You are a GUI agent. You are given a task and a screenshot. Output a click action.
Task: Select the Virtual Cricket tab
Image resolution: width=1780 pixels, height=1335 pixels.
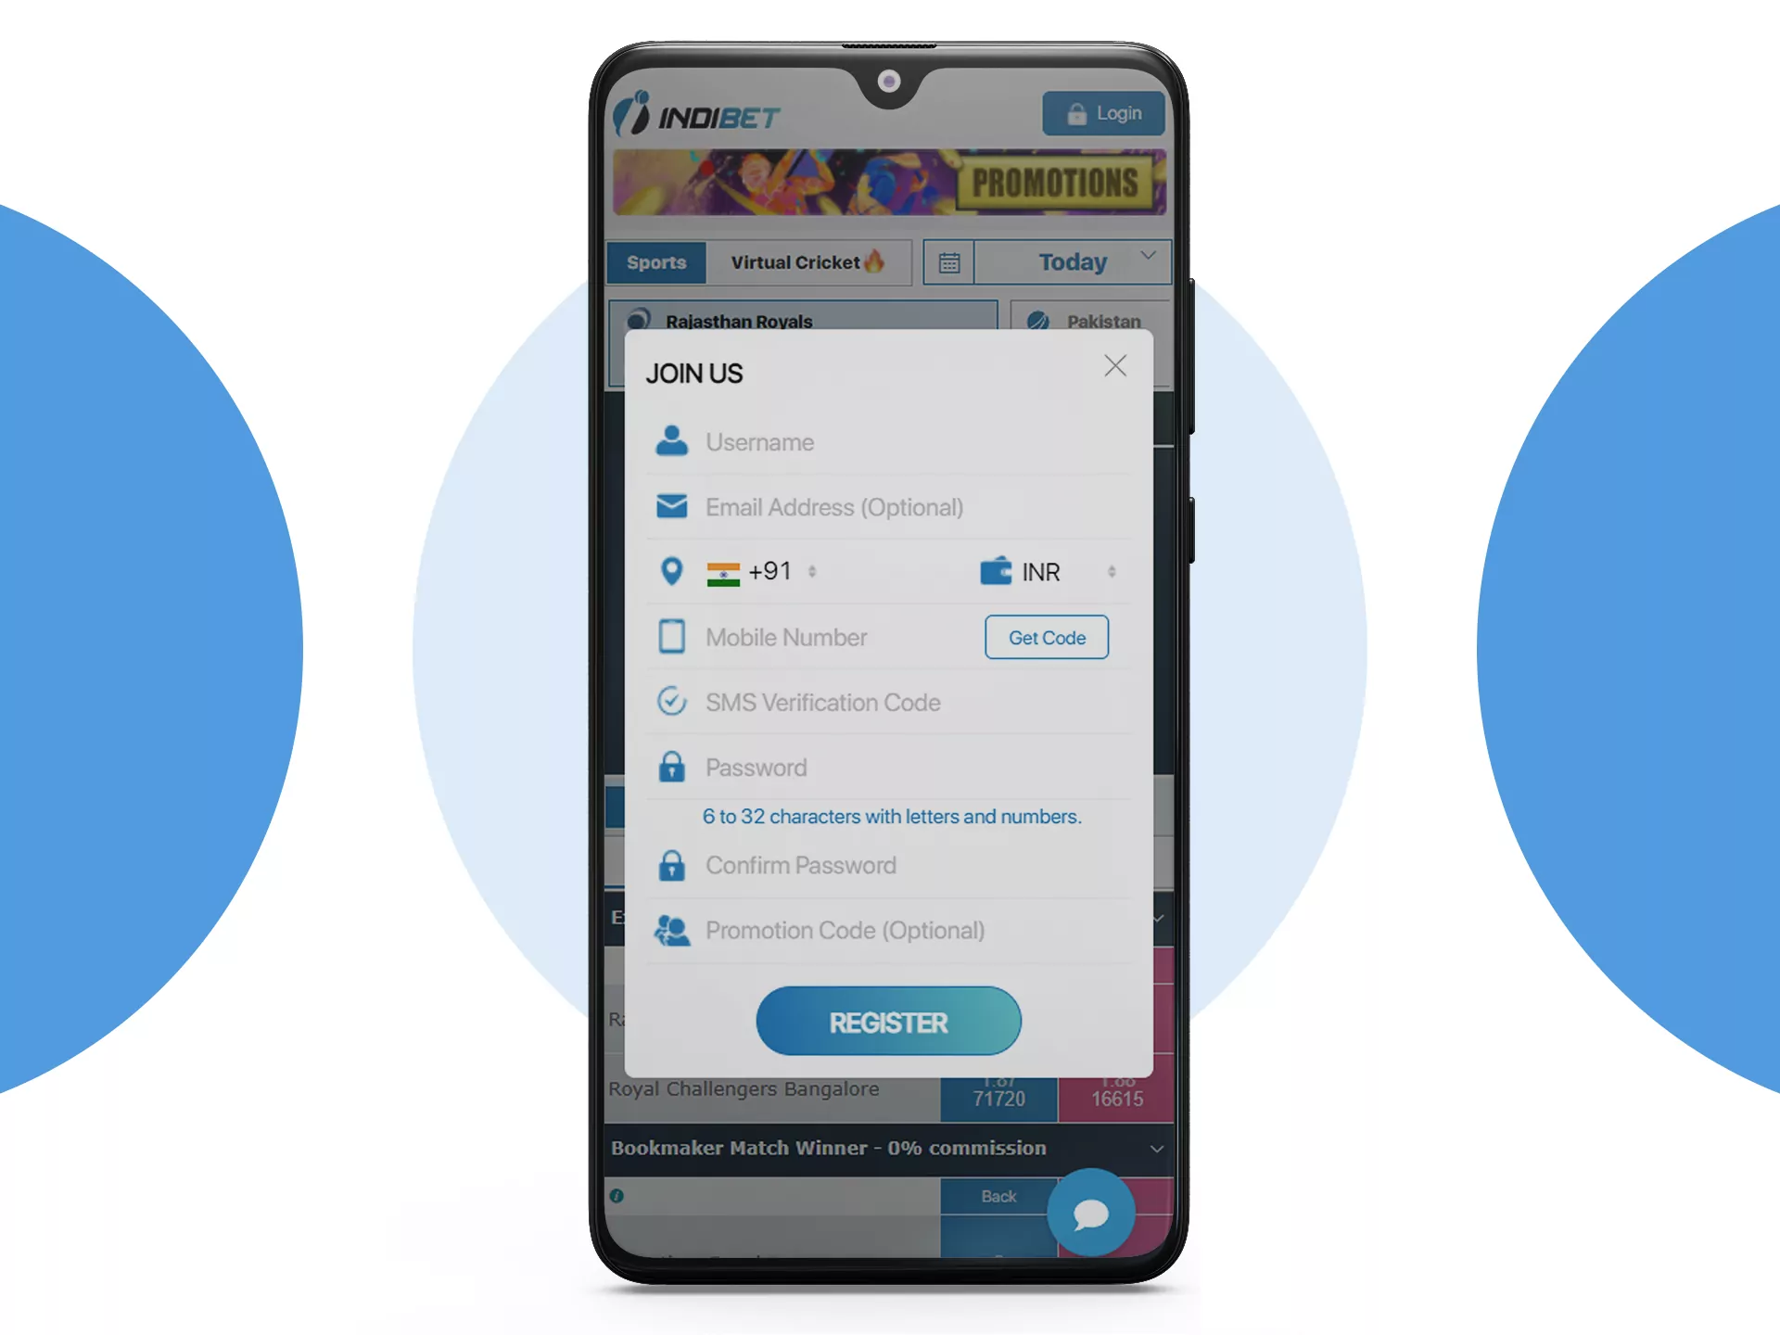pyautogui.click(x=813, y=262)
